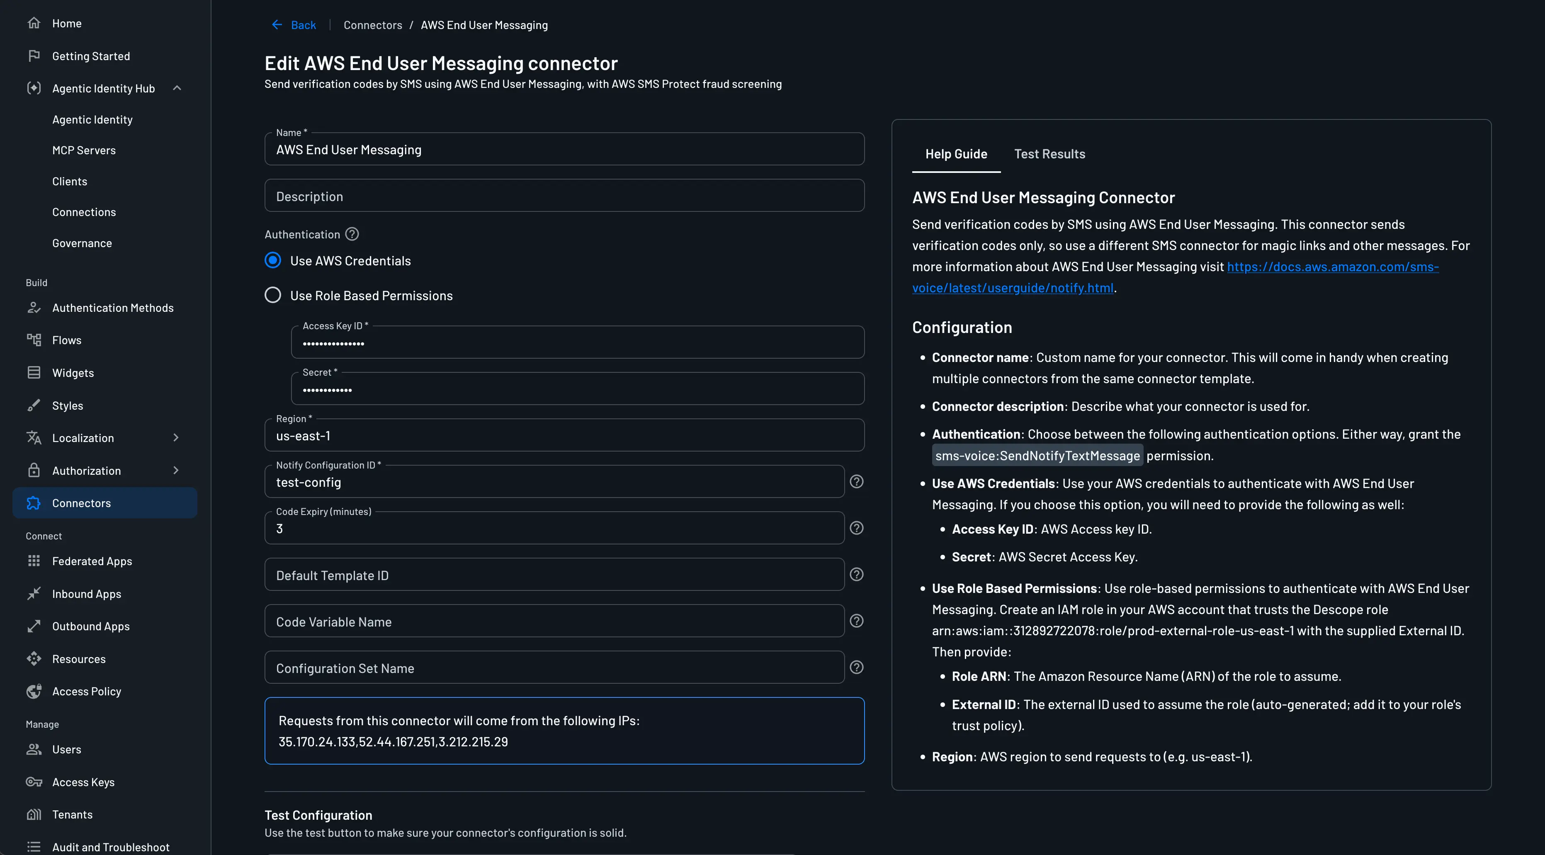Click the Description input field
Image resolution: width=1545 pixels, height=855 pixels.
pyautogui.click(x=564, y=195)
